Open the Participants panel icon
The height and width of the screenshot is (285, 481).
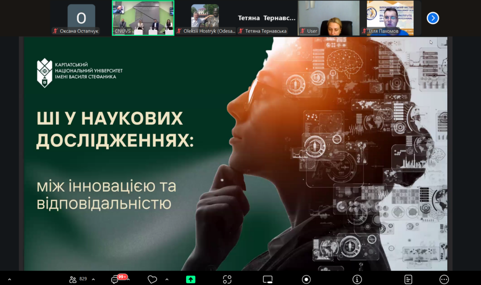tap(73, 279)
